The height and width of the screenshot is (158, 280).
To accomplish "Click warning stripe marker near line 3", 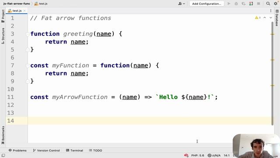I will click(x=273, y=34).
